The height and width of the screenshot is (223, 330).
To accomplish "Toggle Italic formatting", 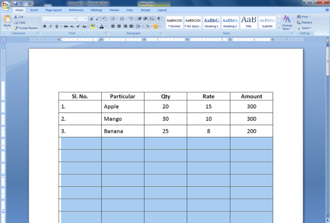I will 51,26.
